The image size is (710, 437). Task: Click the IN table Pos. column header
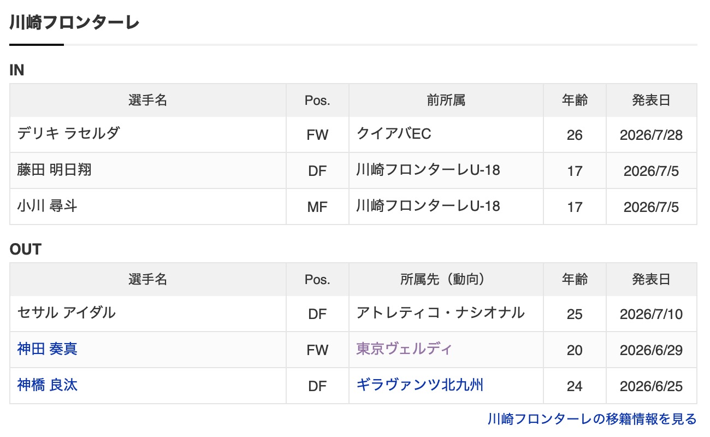click(x=317, y=100)
